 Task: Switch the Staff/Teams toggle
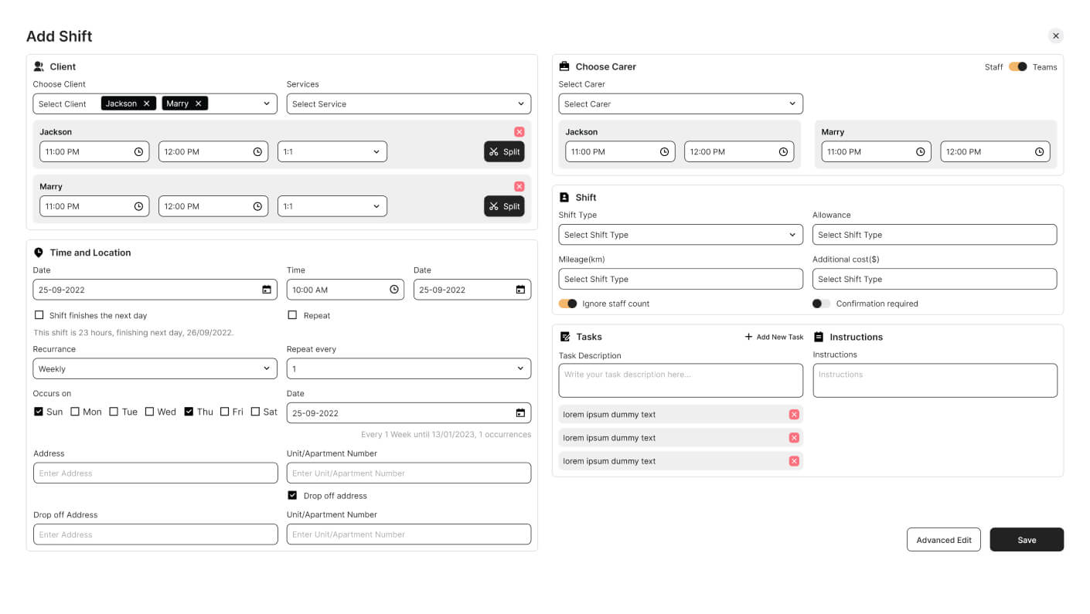(1018, 66)
